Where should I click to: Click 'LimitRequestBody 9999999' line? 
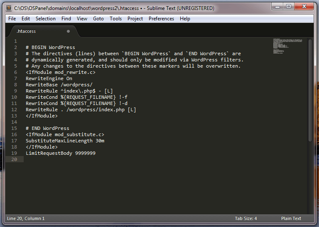tap(61, 153)
